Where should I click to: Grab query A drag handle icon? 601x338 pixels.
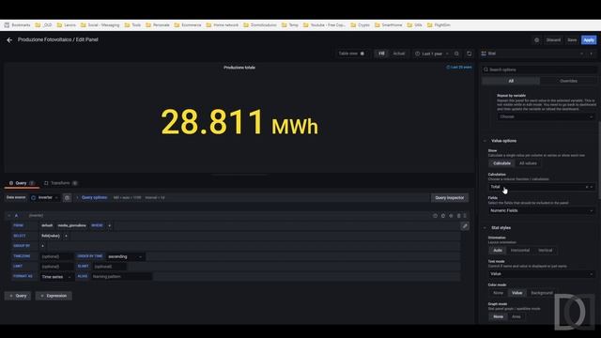pyautogui.click(x=465, y=216)
